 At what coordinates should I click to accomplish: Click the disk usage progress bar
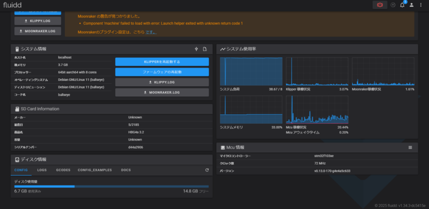tap(112, 186)
